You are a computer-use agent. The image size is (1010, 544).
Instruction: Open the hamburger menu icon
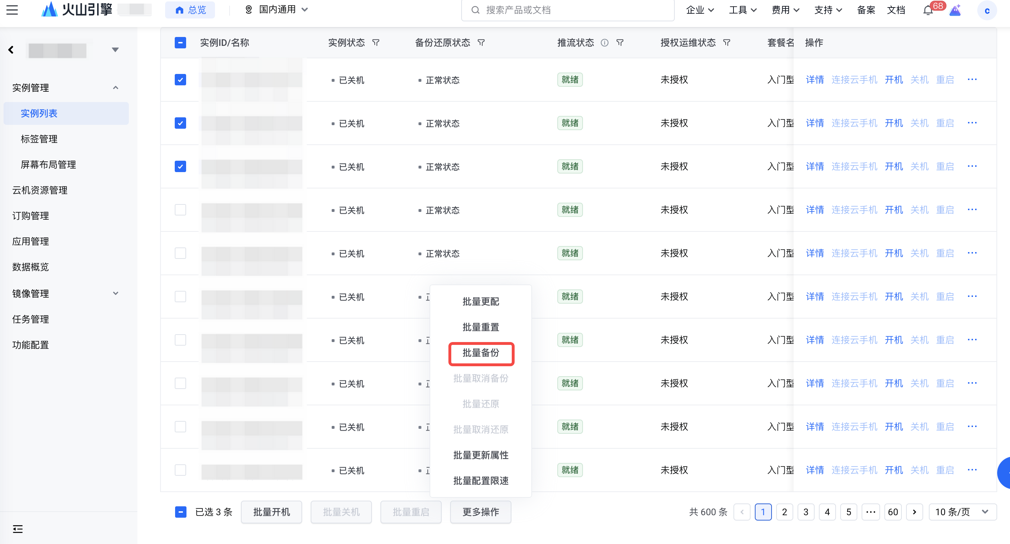pos(12,10)
